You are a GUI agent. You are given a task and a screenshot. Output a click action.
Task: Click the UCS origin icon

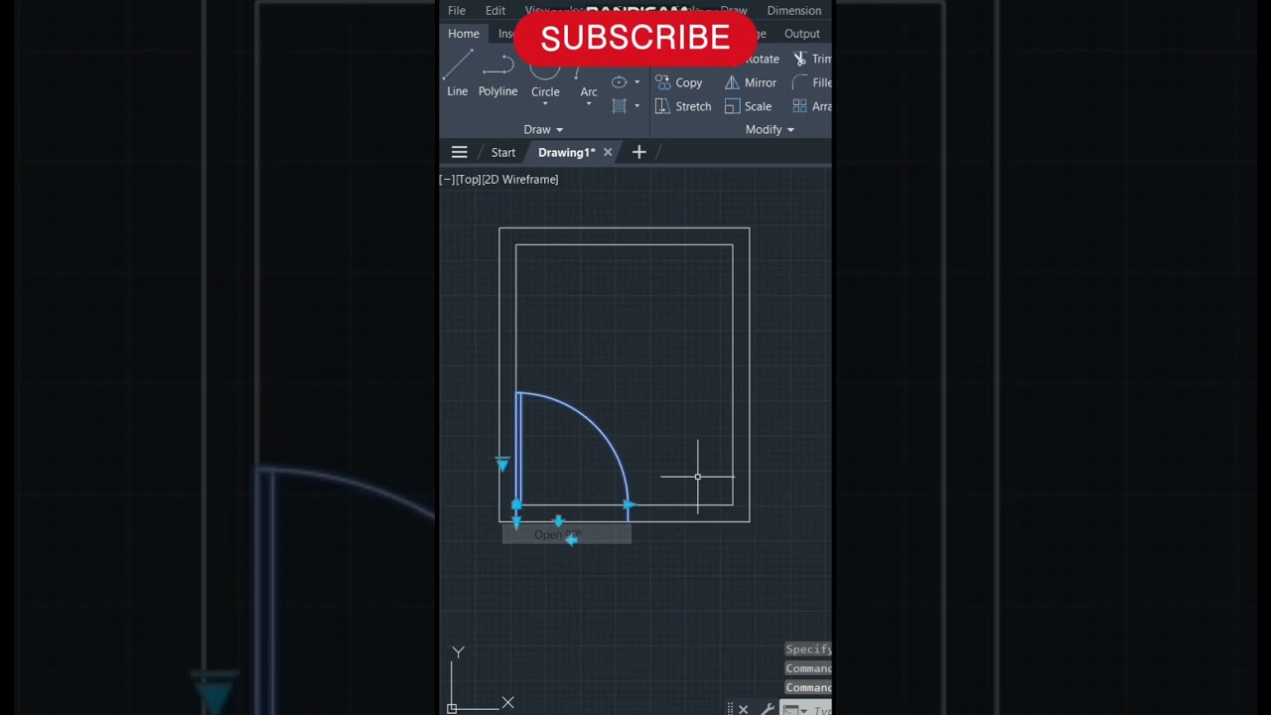[452, 708]
